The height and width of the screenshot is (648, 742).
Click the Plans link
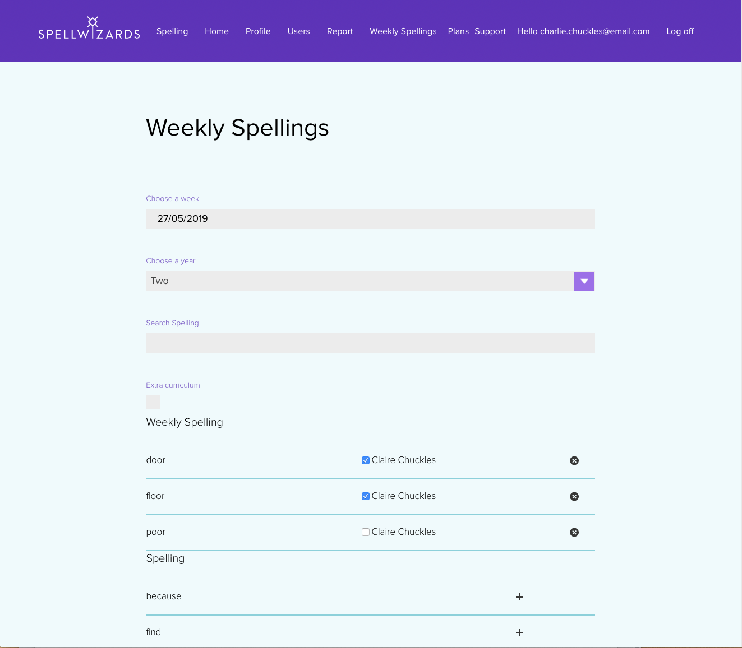(458, 31)
